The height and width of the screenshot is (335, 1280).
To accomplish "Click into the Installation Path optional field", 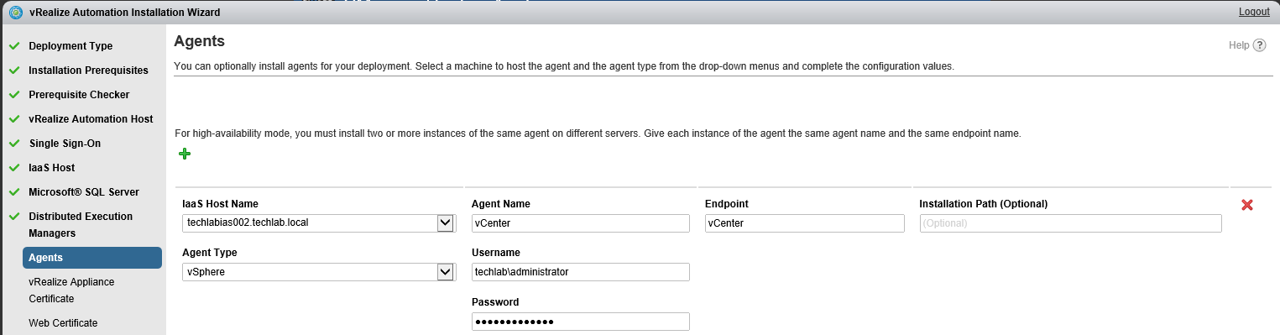I will point(1071,223).
